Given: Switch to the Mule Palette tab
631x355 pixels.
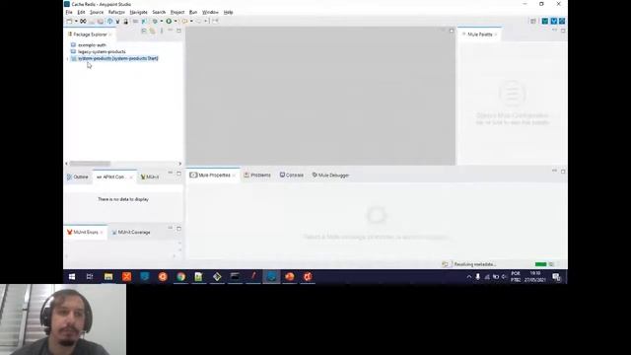Looking at the screenshot, I should (480, 35).
